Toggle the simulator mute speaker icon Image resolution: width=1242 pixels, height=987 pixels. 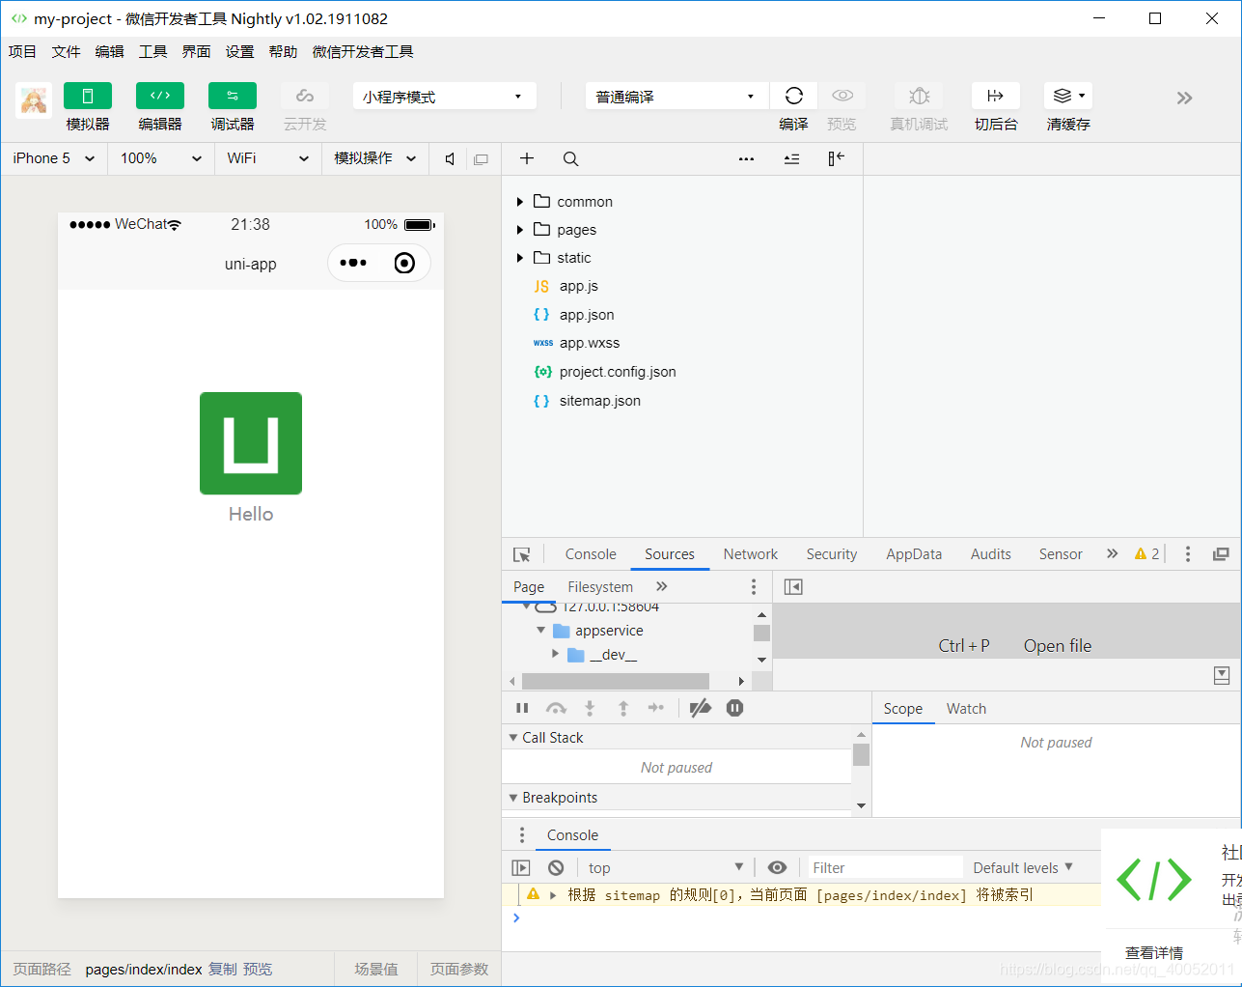point(450,159)
